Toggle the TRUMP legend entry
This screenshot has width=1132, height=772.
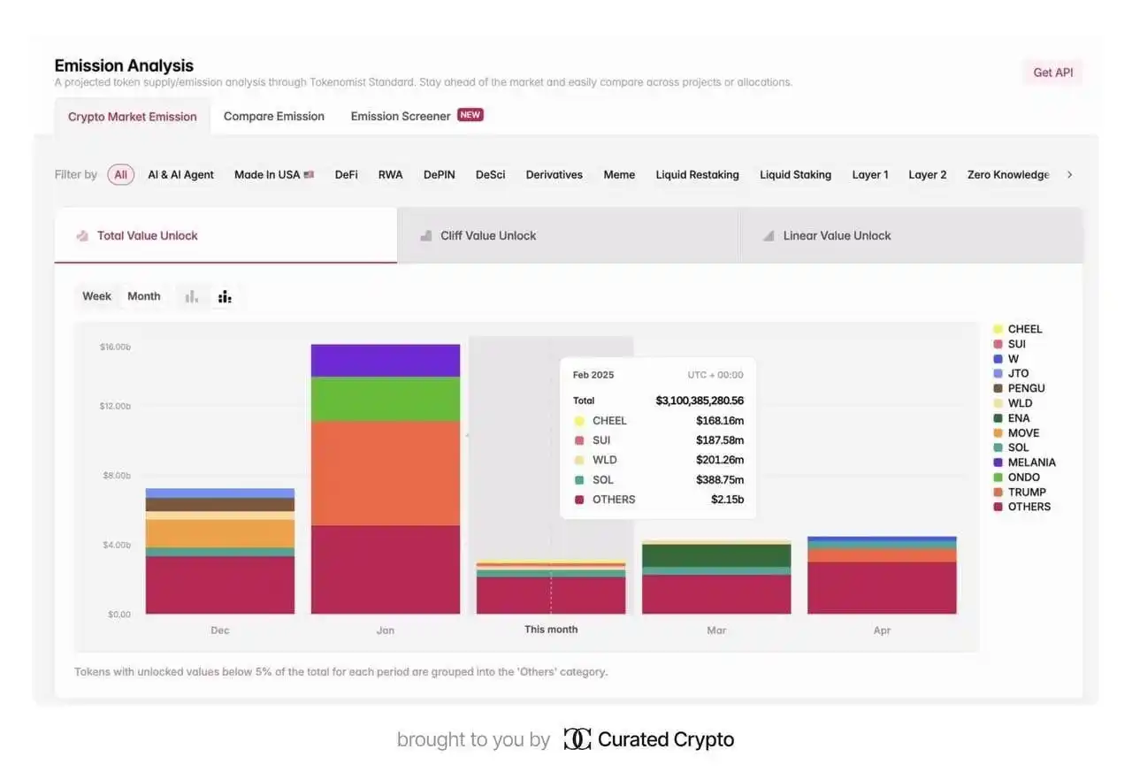pos(1026,492)
